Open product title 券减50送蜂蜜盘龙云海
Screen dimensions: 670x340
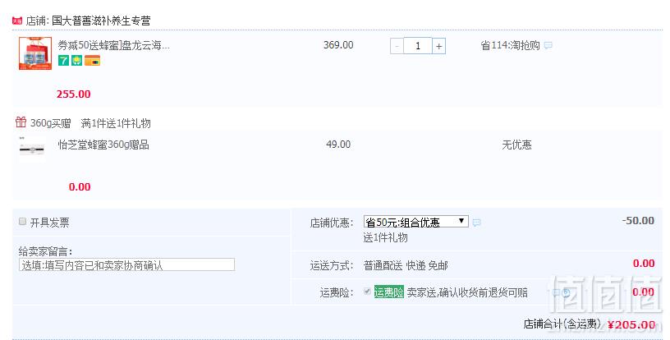[x=113, y=45]
